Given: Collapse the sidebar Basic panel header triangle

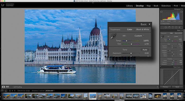Looking at the screenshot, I should tap(182, 30).
